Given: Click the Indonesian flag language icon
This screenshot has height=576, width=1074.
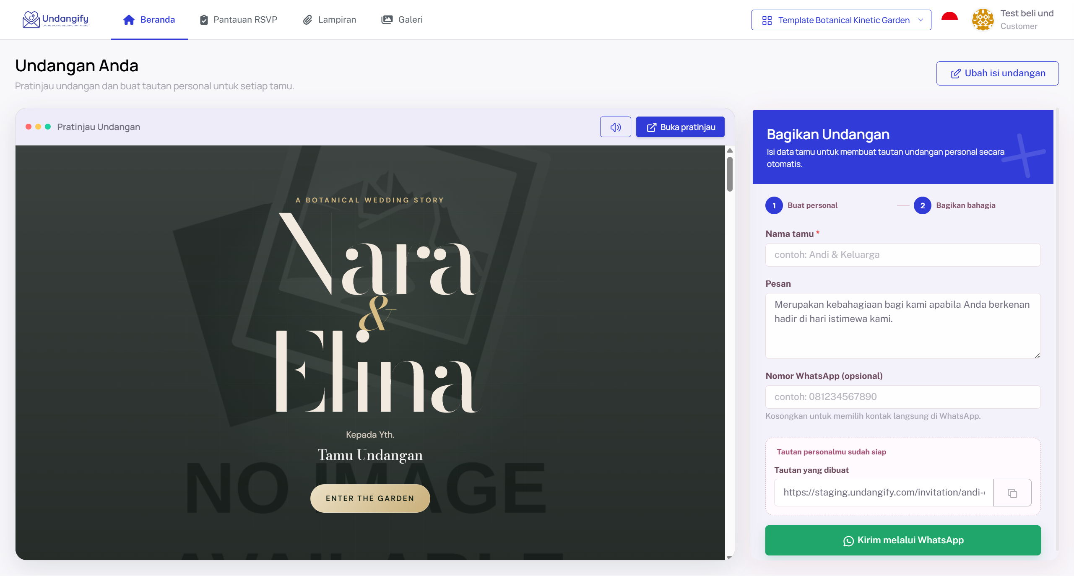Looking at the screenshot, I should (x=949, y=17).
